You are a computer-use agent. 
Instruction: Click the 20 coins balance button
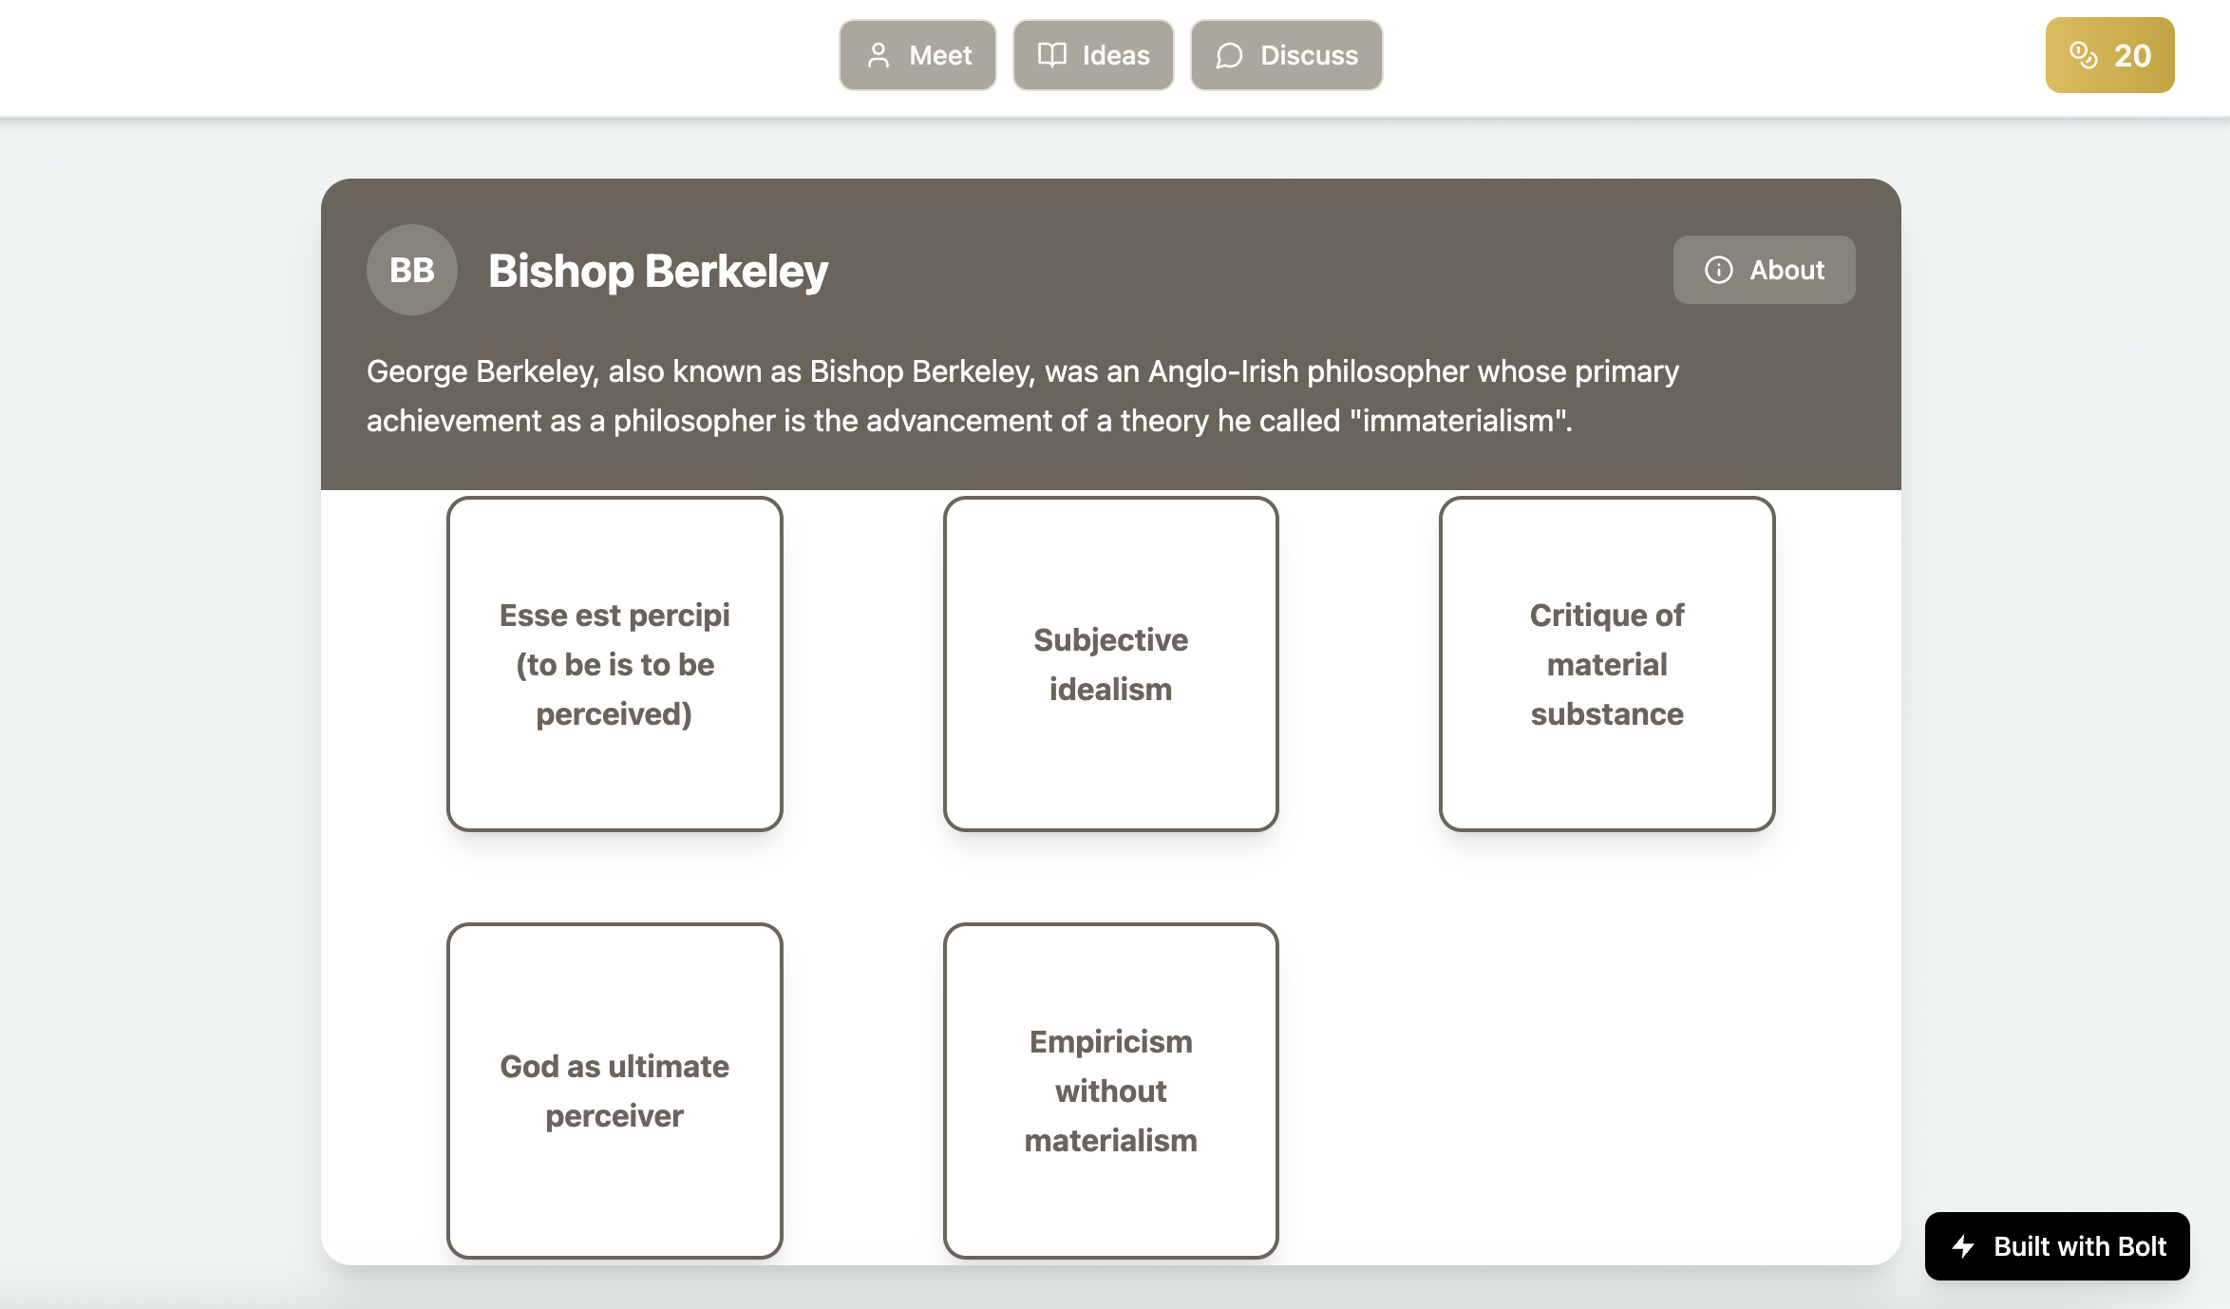point(2109,55)
